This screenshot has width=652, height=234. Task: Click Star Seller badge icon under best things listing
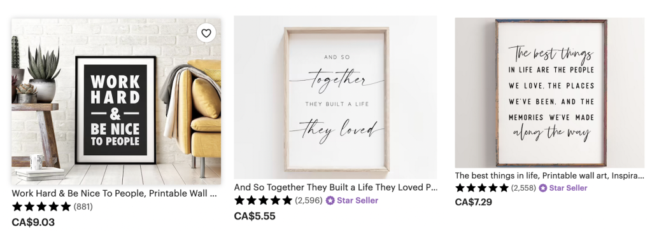(x=543, y=188)
